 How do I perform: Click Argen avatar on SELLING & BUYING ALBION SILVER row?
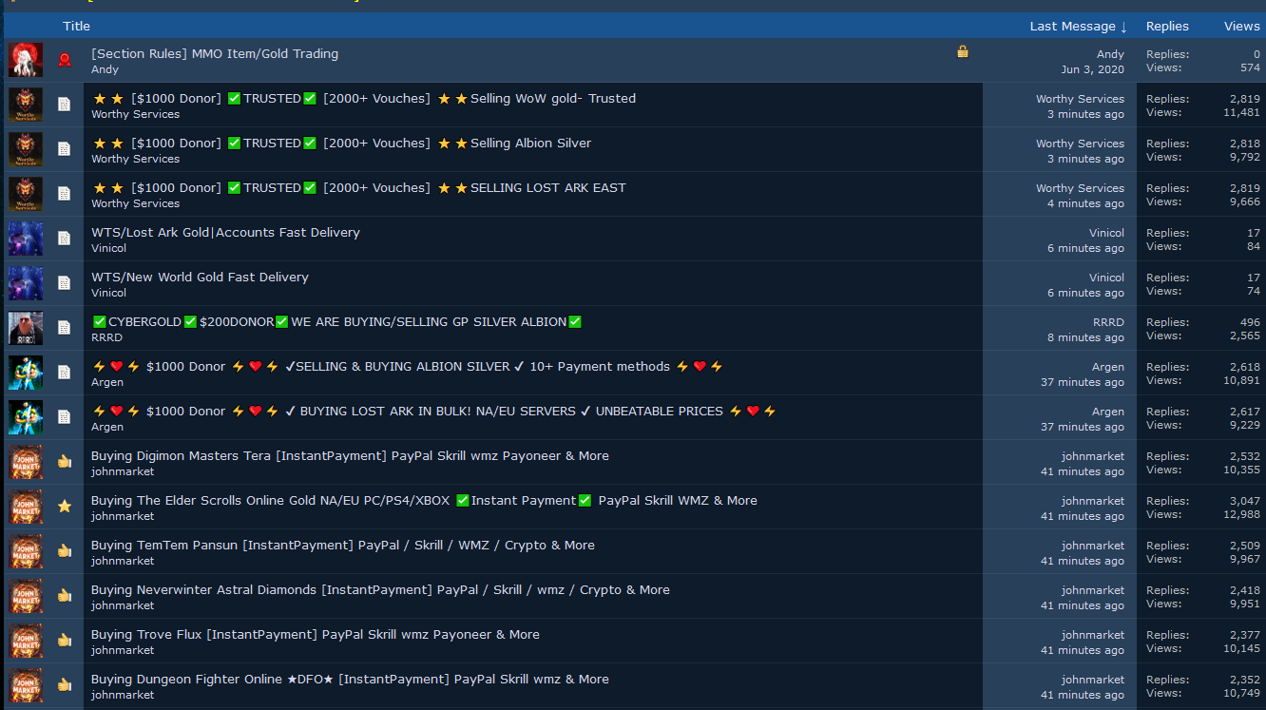click(x=26, y=373)
